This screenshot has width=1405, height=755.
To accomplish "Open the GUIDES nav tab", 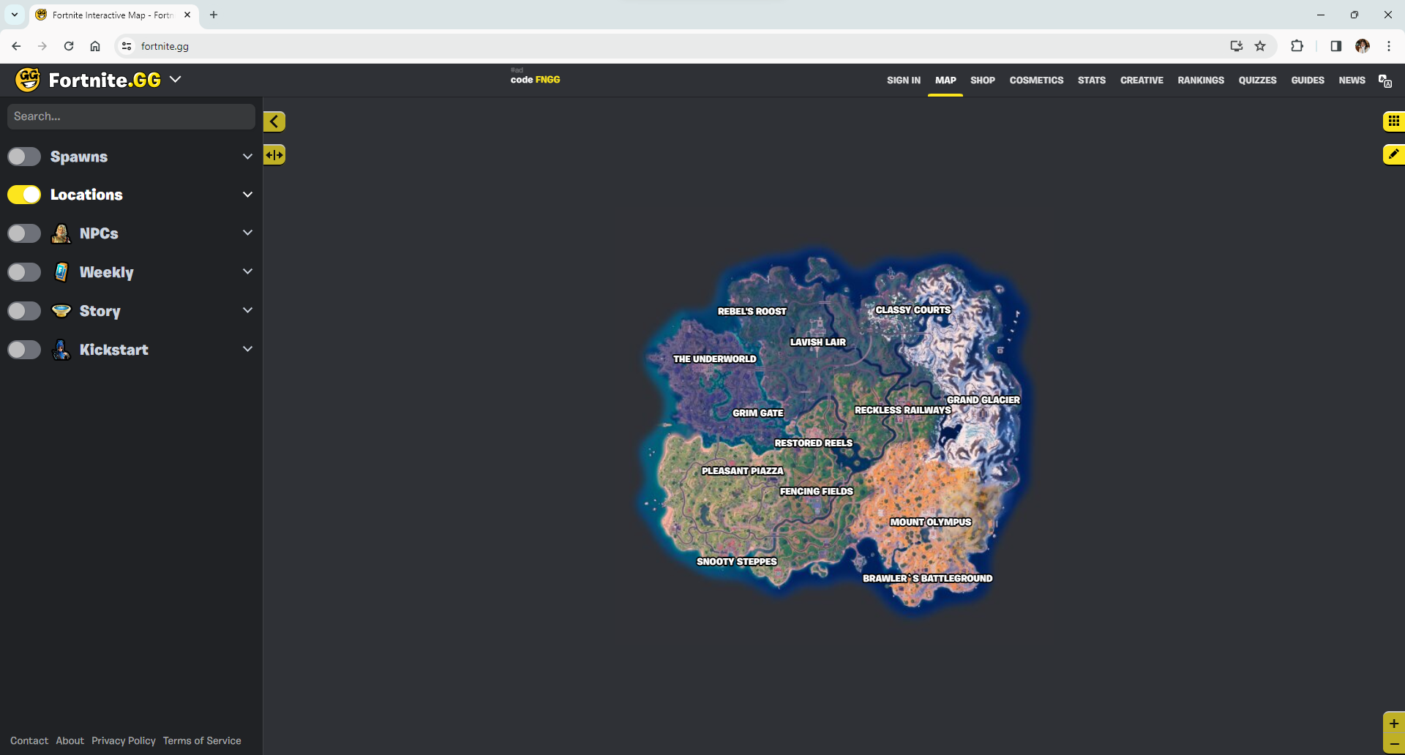I will point(1308,80).
